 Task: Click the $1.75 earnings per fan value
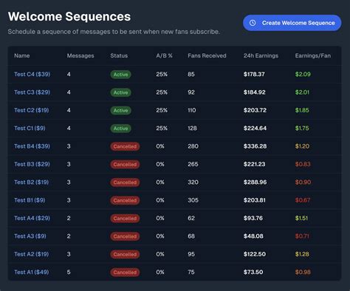[x=302, y=128]
